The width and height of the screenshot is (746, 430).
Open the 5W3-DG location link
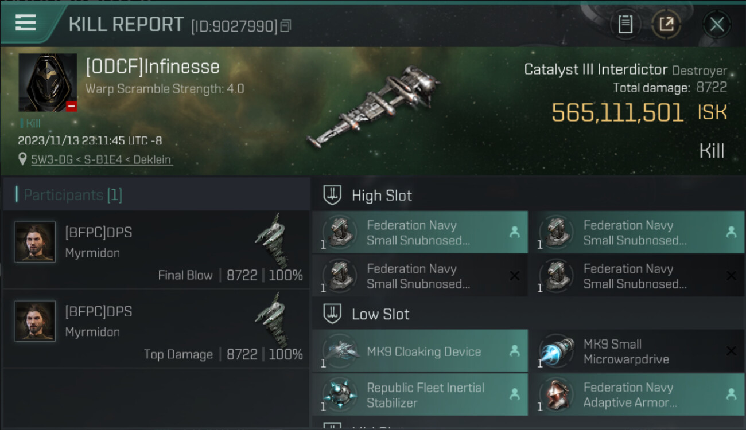point(102,160)
